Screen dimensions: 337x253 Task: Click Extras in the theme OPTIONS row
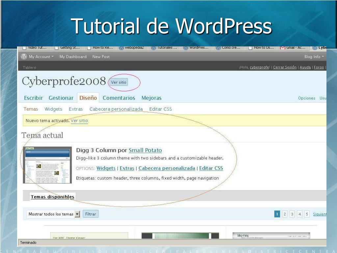click(127, 168)
